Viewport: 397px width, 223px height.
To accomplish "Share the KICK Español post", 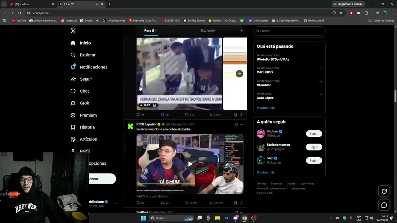I will click(x=241, y=203).
